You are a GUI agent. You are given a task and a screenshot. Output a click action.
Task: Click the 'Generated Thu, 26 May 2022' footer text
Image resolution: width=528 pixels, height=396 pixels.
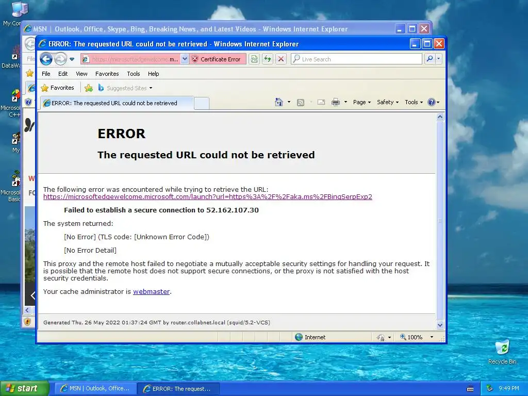157,322
